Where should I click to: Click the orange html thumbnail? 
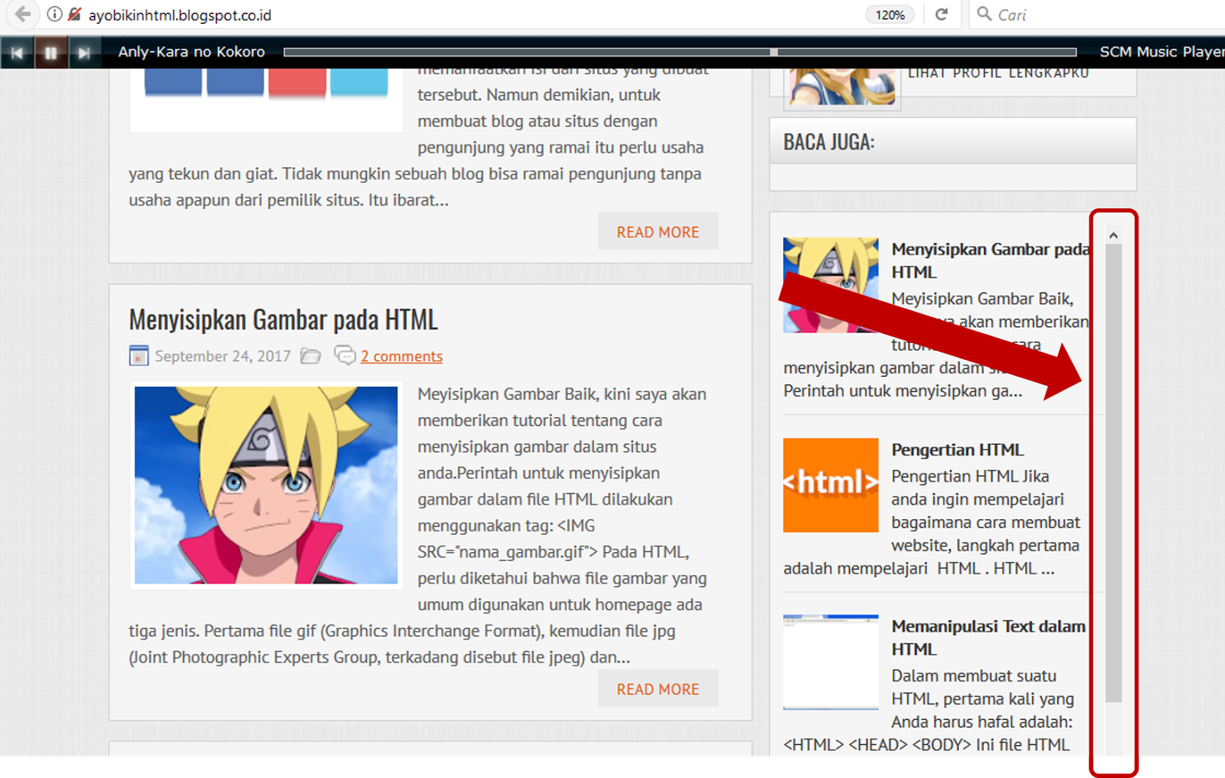[x=831, y=485]
